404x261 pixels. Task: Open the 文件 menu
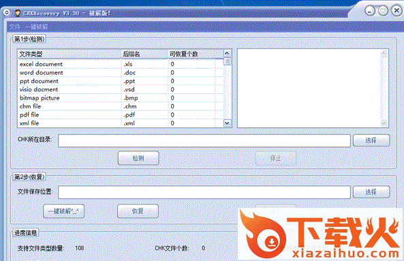(15, 27)
